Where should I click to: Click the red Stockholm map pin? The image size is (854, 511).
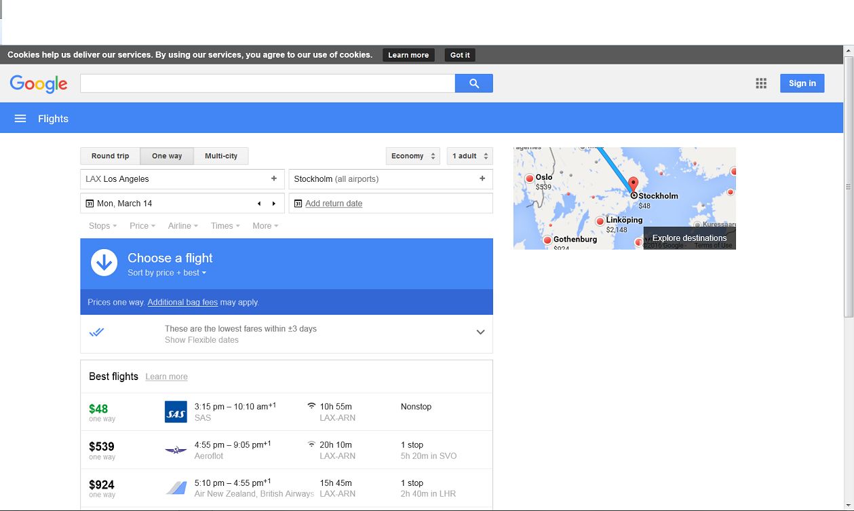point(634,184)
